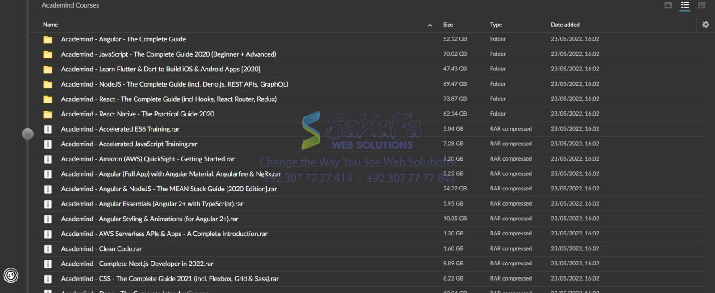Image resolution: width=715 pixels, height=293 pixels.
Task: Select 'NodeJS - The Complete Guide' folder name
Action: click(x=174, y=84)
